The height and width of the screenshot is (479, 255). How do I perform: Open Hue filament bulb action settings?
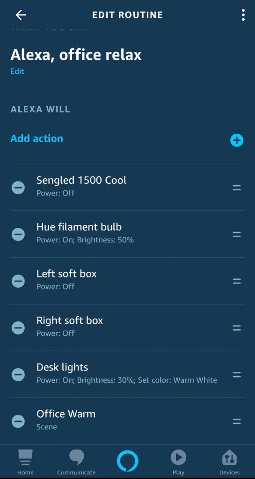click(x=127, y=234)
